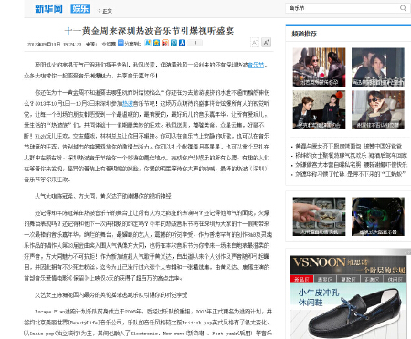Select the second grey tab in VSNOON ad

(x=325, y=279)
